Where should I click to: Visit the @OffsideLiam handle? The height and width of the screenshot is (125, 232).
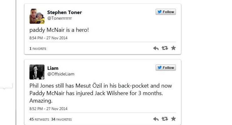click(x=61, y=74)
